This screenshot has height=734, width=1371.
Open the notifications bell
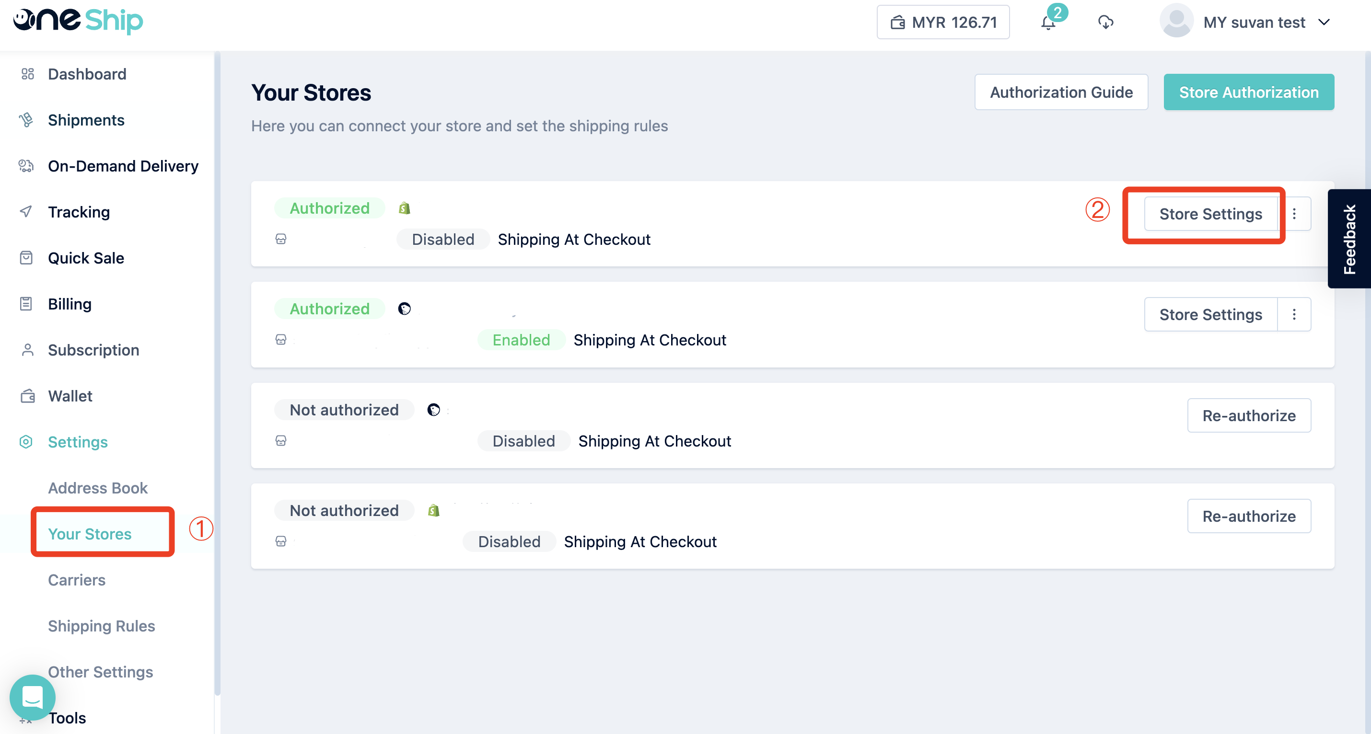click(1048, 23)
